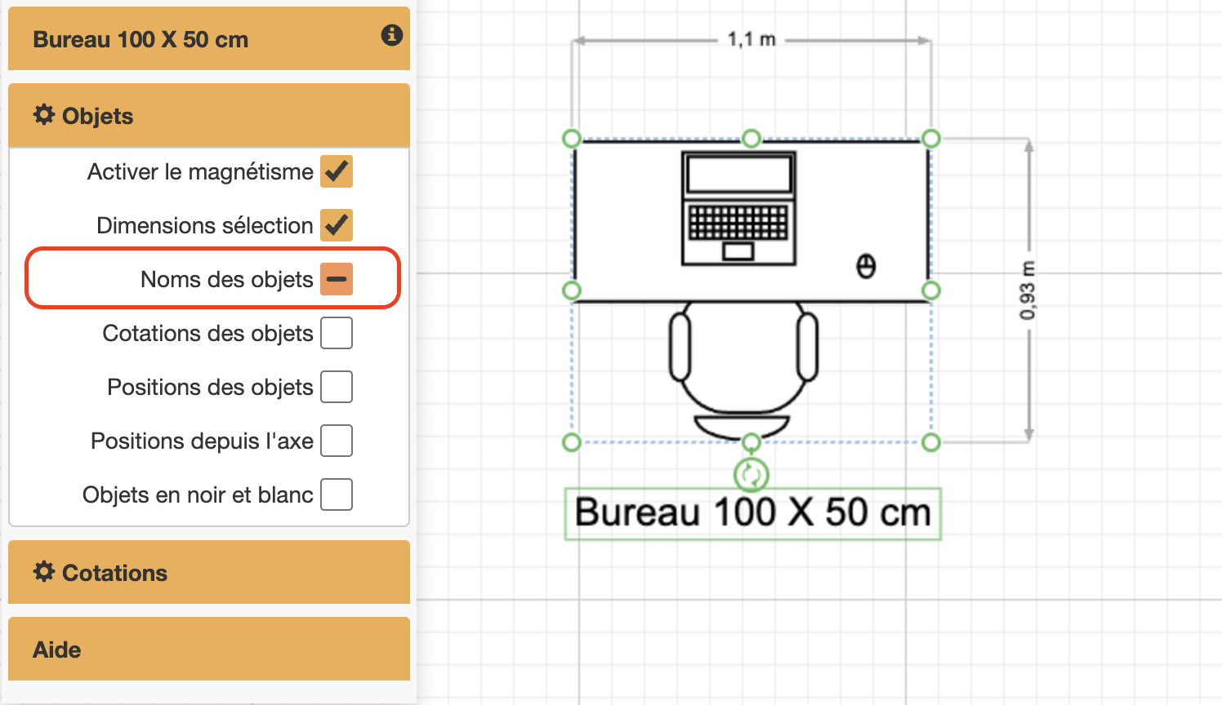Open the Aide section
Image resolution: width=1222 pixels, height=705 pixels.
(x=209, y=650)
